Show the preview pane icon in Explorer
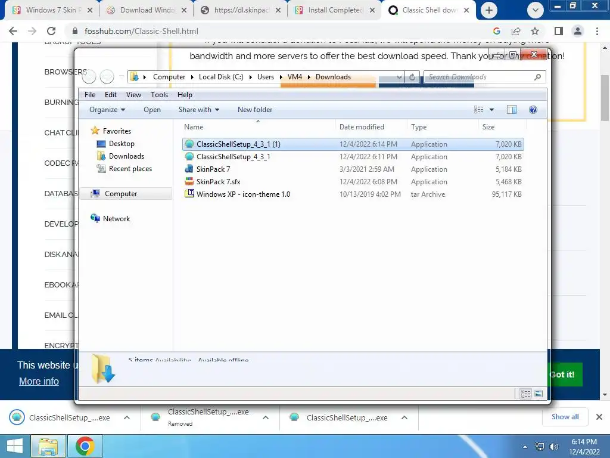Screen dimensions: 610x458 (x=512, y=110)
